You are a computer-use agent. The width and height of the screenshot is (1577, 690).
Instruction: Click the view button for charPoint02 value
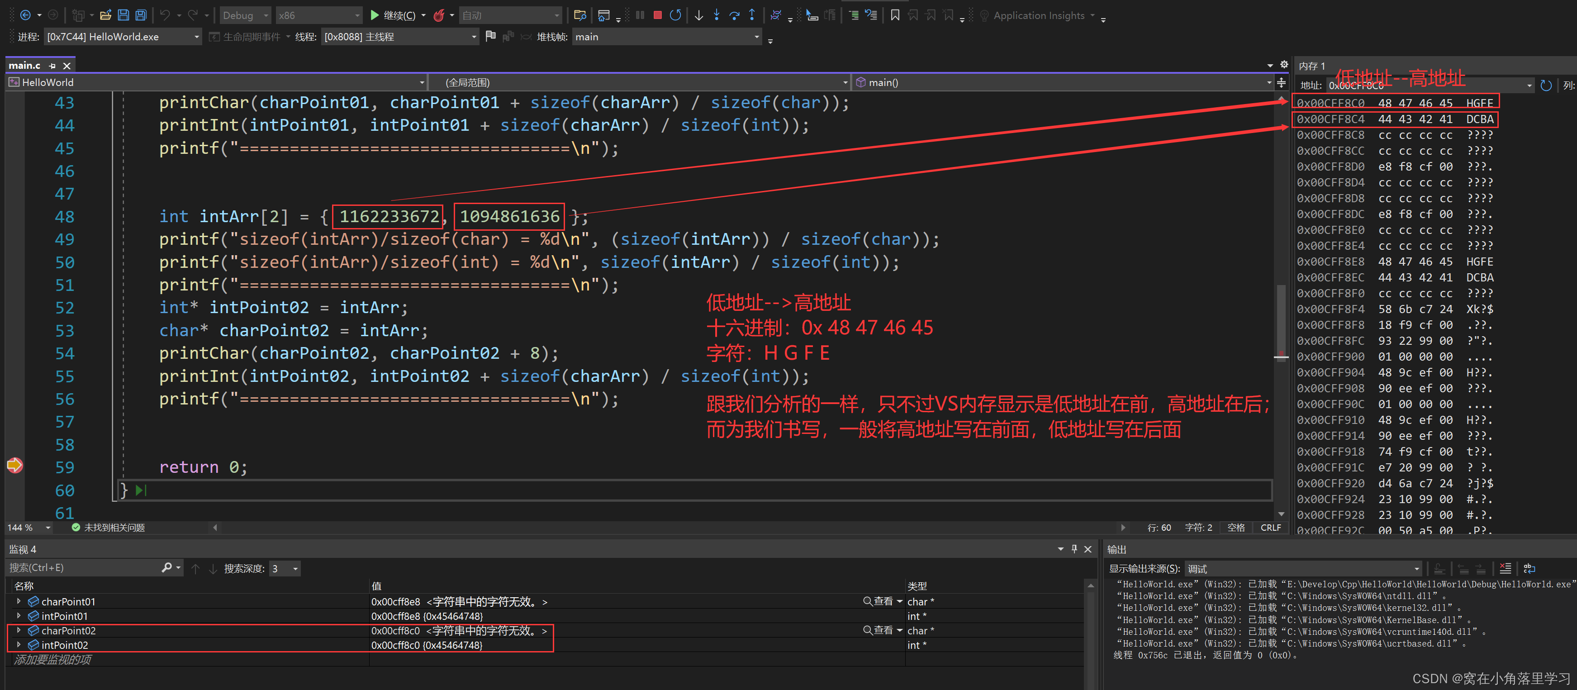[879, 630]
